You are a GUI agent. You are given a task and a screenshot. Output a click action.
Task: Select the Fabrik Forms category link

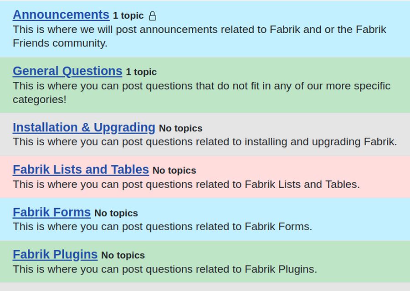(51, 212)
